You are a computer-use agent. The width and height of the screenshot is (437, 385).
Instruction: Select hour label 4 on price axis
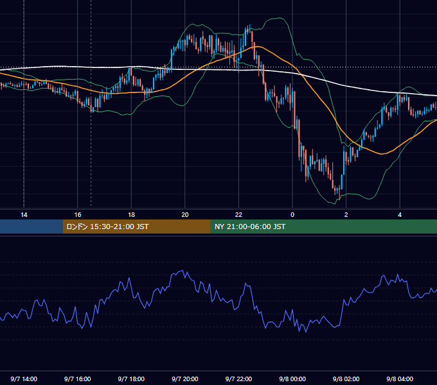pos(400,215)
